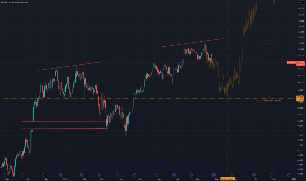
Task: Click contract switch marker before second Nov label
Action: [254, 175]
